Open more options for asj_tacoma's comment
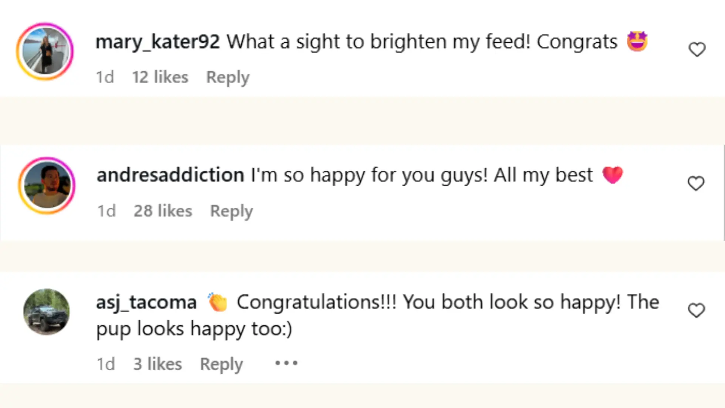Image resolution: width=725 pixels, height=408 pixels. [x=286, y=363]
